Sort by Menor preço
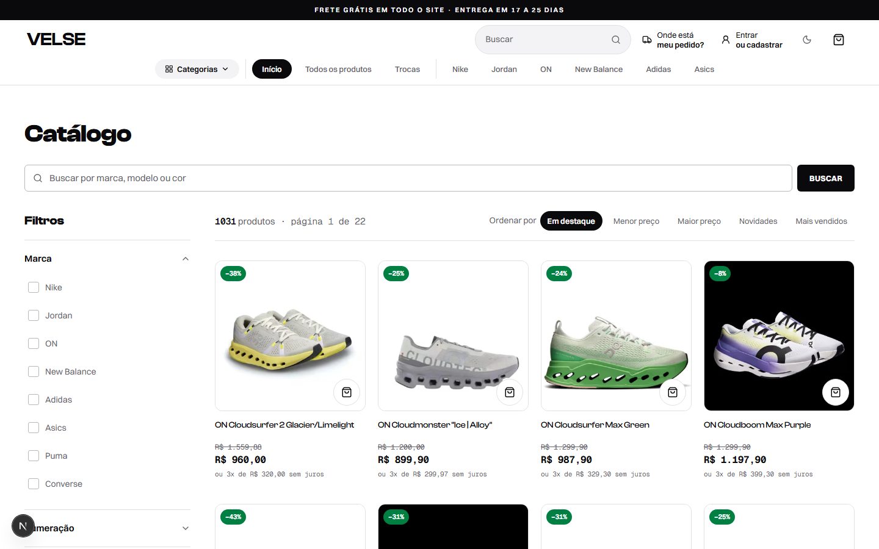Screen dimensions: 879x549 [636, 221]
